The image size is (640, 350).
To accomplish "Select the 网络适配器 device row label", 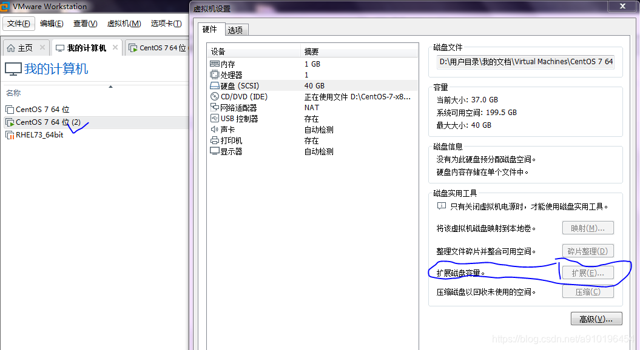I will 239,108.
